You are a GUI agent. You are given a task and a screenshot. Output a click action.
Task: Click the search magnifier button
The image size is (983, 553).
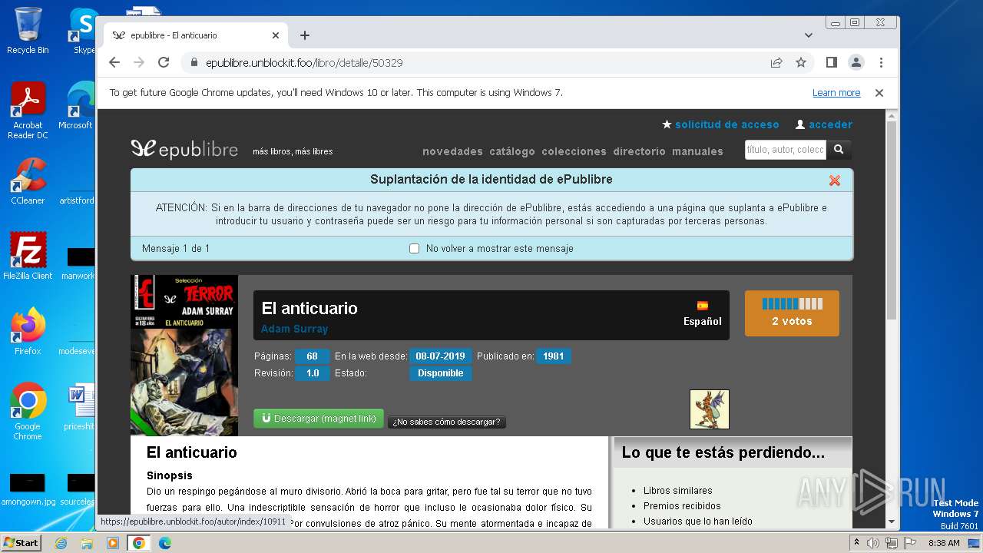pyautogui.click(x=839, y=150)
